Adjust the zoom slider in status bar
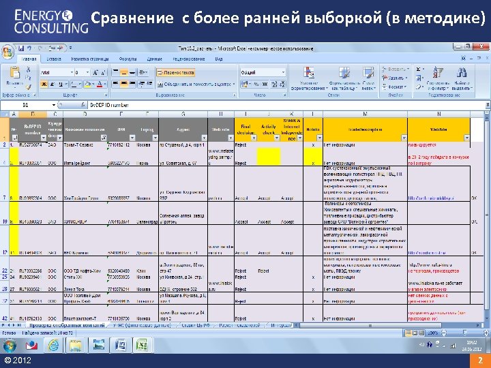Viewport: 491px width, 368px height. 464,333
